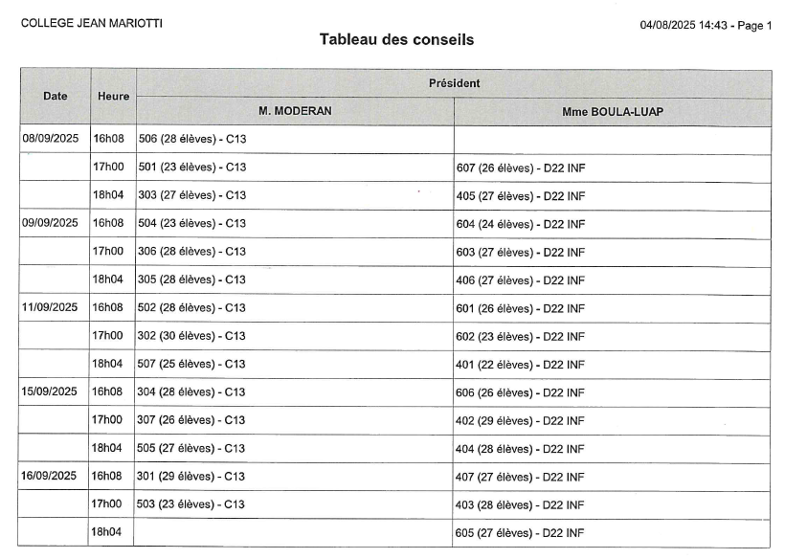
Task: Click the '402 (29 élèves) - D22 INF' entry
Action: click(521, 420)
